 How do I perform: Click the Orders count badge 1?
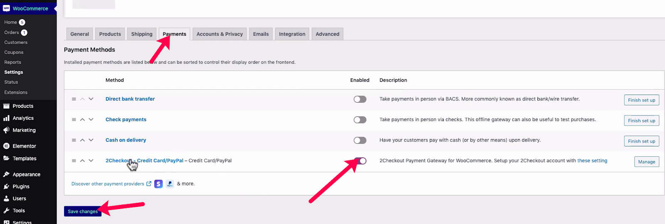[x=24, y=32]
